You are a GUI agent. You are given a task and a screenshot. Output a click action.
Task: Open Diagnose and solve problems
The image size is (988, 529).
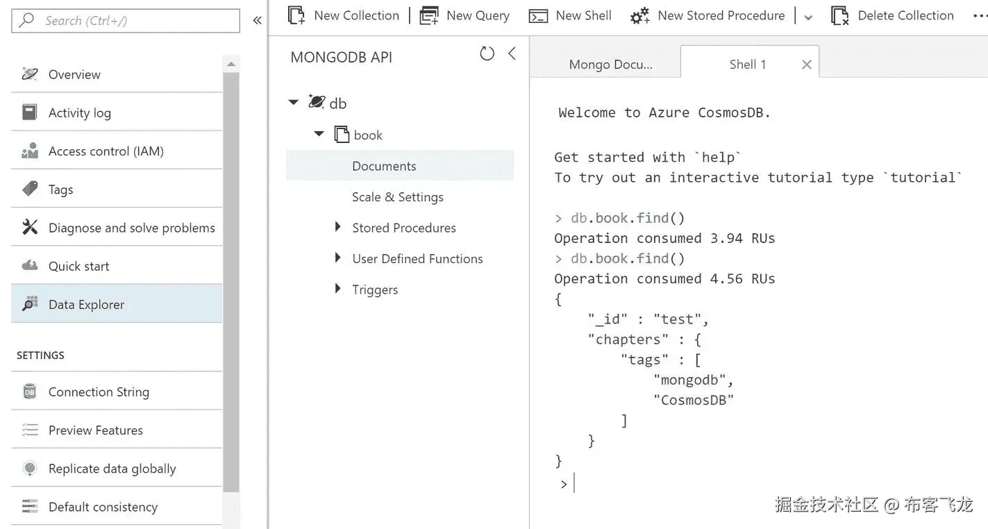click(x=131, y=227)
